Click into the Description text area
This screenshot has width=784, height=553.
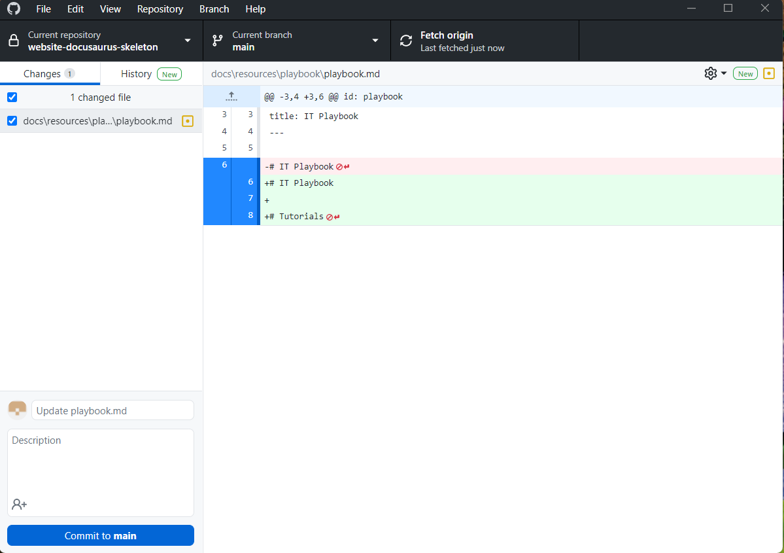click(x=101, y=465)
